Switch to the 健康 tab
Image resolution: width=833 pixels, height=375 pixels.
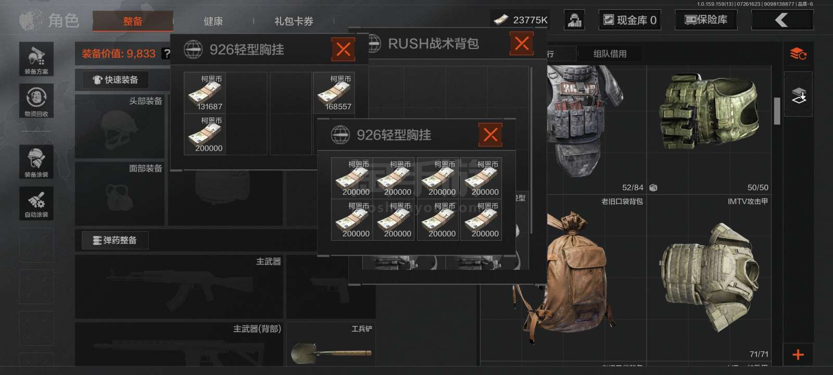click(x=213, y=21)
